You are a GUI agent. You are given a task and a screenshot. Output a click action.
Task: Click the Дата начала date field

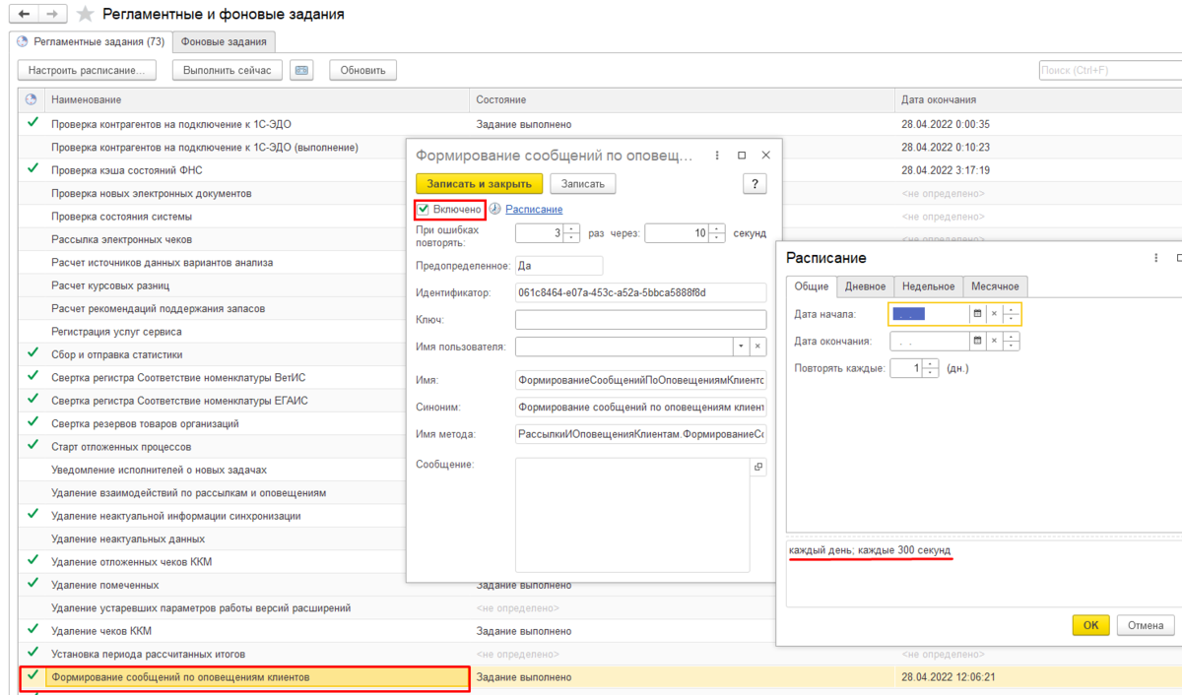(x=929, y=313)
